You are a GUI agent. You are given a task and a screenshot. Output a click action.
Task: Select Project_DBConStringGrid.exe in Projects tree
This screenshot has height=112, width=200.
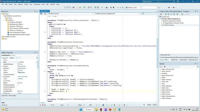pyautogui.click(x=172, y=19)
